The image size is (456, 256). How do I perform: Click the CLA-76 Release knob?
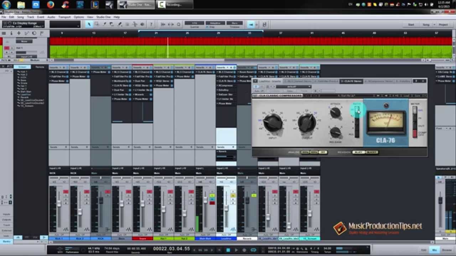point(335,132)
